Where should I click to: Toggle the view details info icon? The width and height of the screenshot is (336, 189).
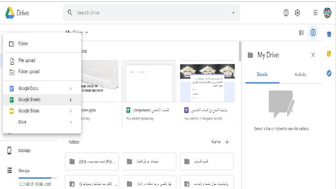313,33
